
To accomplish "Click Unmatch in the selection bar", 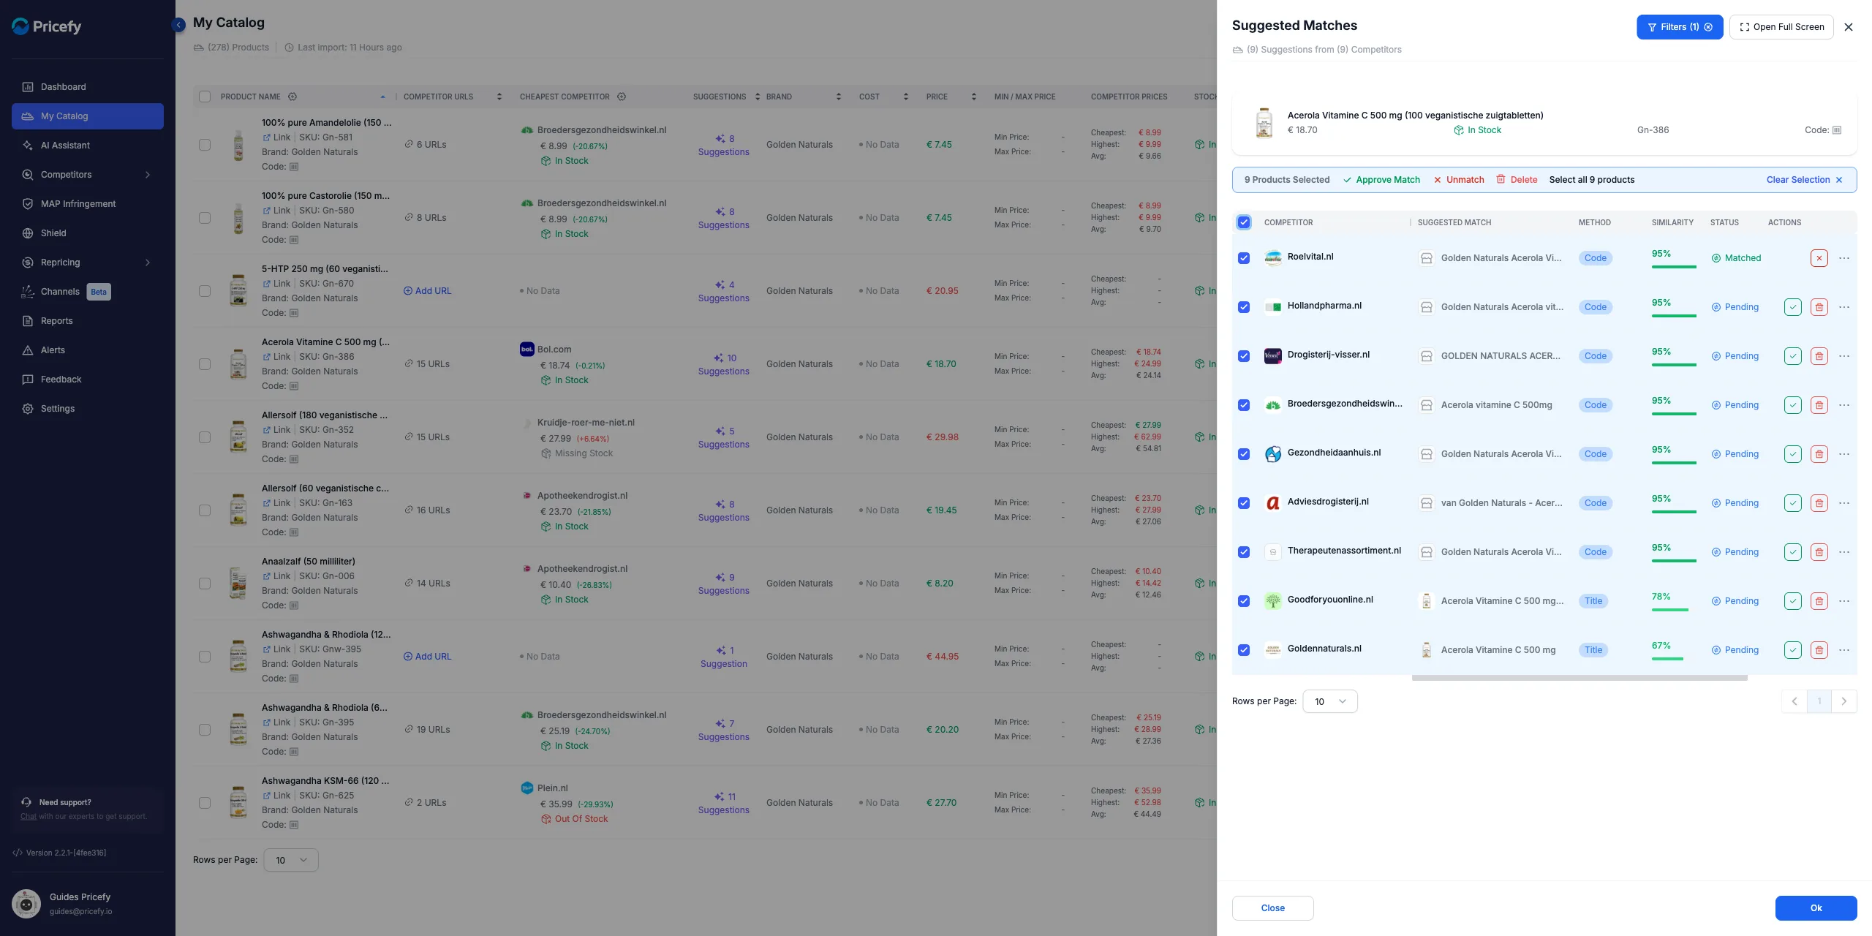I will (x=1459, y=180).
